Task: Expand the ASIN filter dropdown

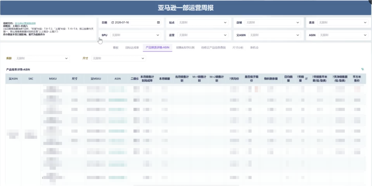Action: pos(343,35)
